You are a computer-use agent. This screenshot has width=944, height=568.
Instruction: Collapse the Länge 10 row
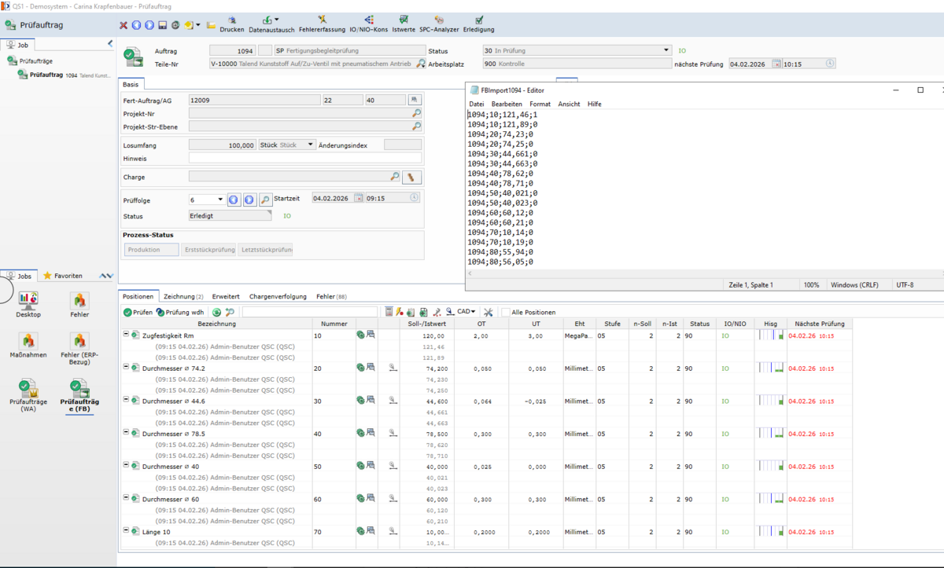pos(126,531)
